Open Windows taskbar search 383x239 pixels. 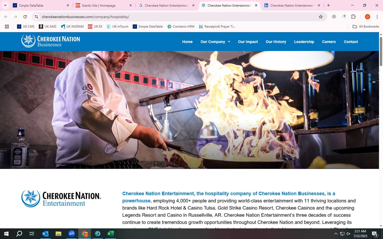pos(19,234)
